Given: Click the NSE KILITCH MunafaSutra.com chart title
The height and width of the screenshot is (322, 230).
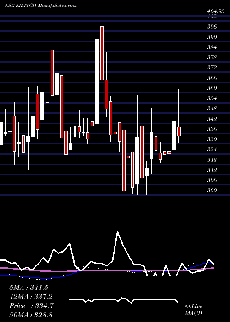Looking at the screenshot, I should pos(40,5).
